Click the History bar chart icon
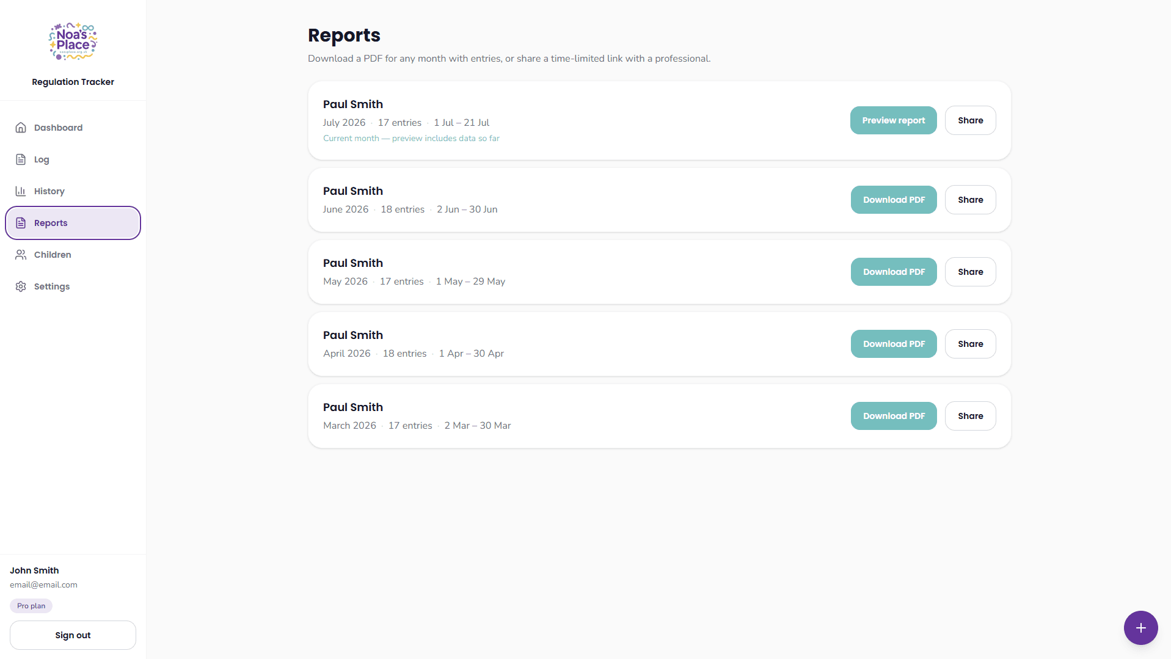This screenshot has width=1171, height=659. tap(21, 191)
